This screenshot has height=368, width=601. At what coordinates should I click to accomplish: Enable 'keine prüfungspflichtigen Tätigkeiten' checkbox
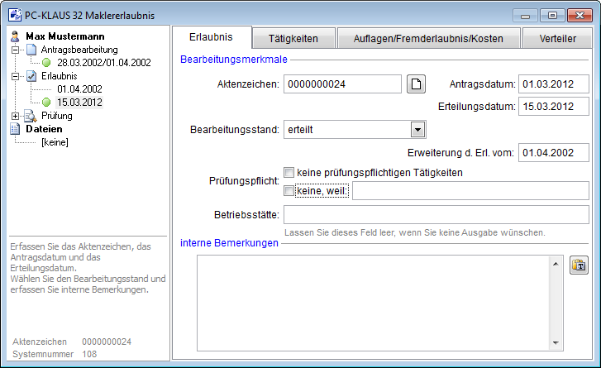[289, 173]
